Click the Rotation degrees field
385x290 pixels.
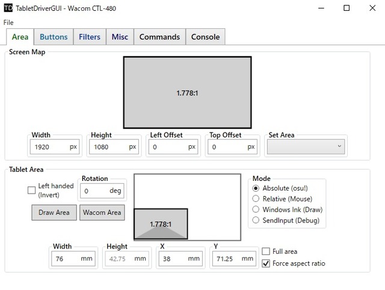coord(102,191)
